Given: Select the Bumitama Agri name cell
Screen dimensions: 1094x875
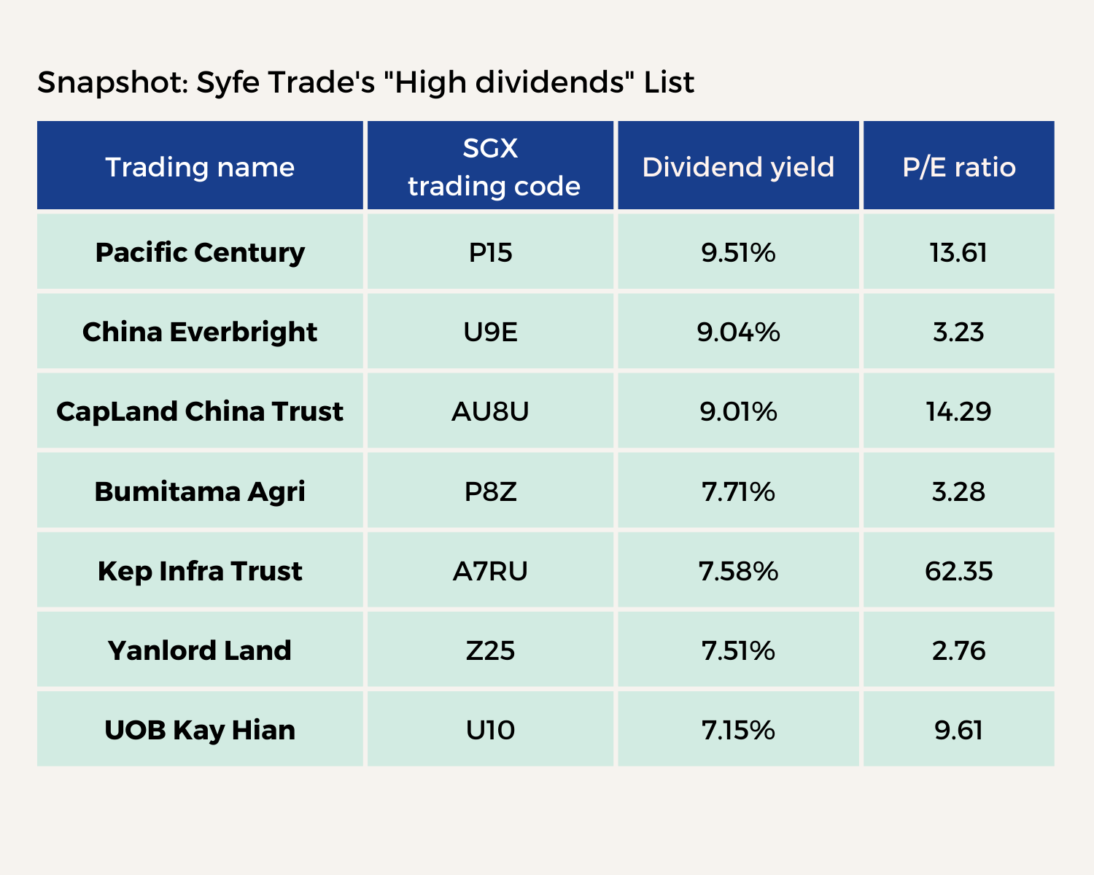Looking at the screenshot, I should 200,491.
